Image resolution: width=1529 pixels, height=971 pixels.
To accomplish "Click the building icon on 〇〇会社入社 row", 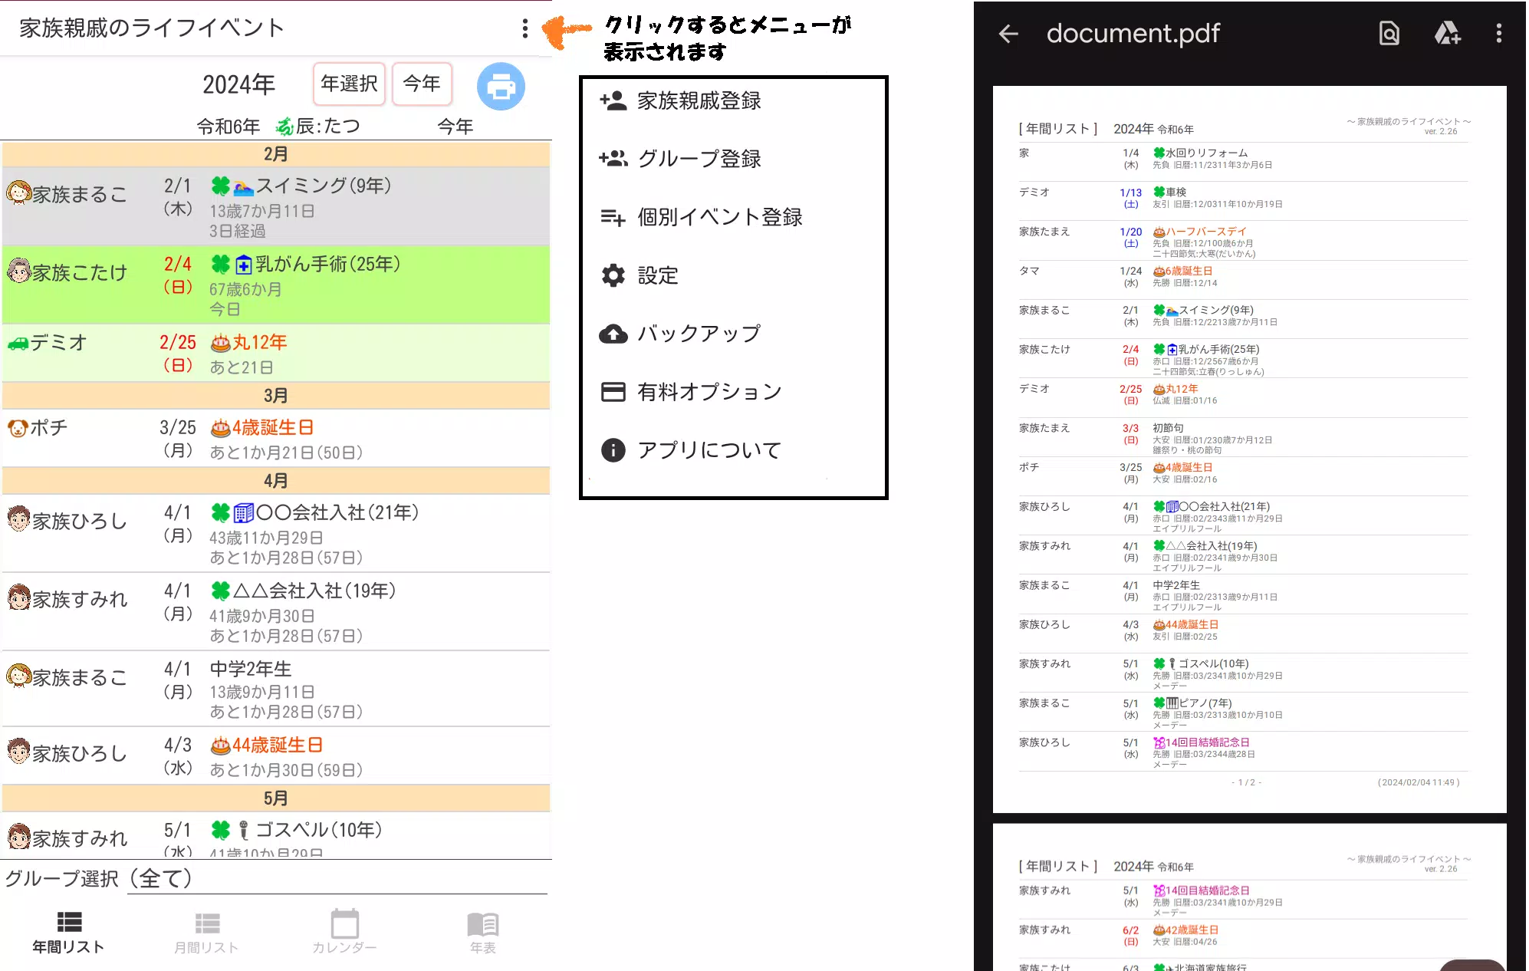I will coord(243,513).
